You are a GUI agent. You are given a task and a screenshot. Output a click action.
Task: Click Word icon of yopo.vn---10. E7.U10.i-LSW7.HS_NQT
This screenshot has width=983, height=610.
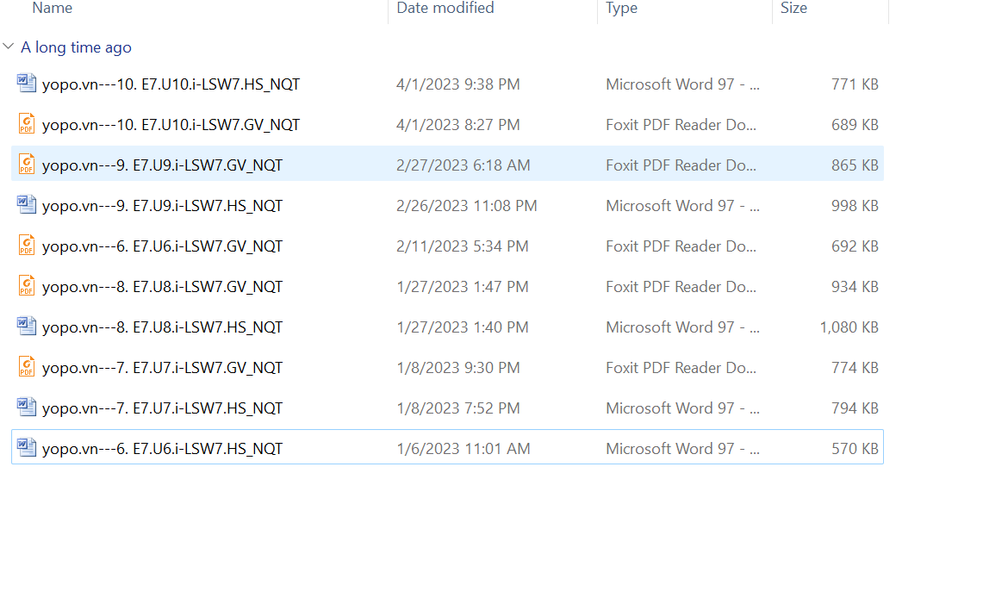27,84
